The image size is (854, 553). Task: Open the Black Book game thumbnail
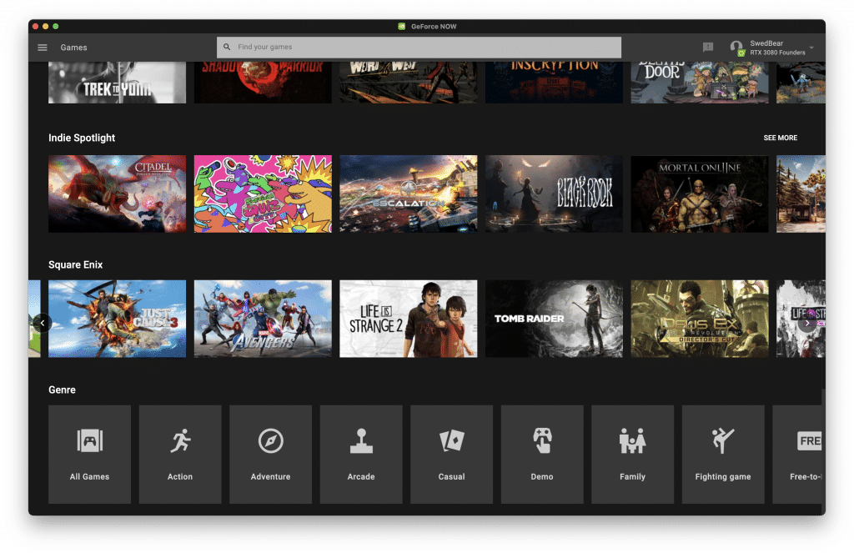click(554, 194)
